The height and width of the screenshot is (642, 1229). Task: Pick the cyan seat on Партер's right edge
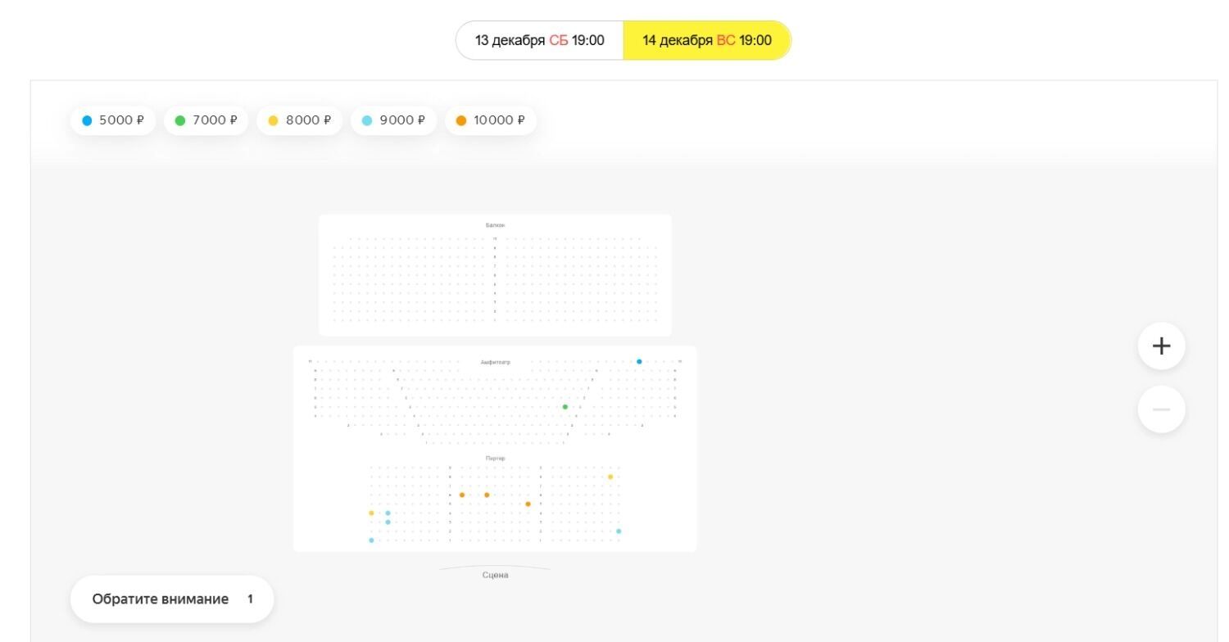(x=619, y=531)
